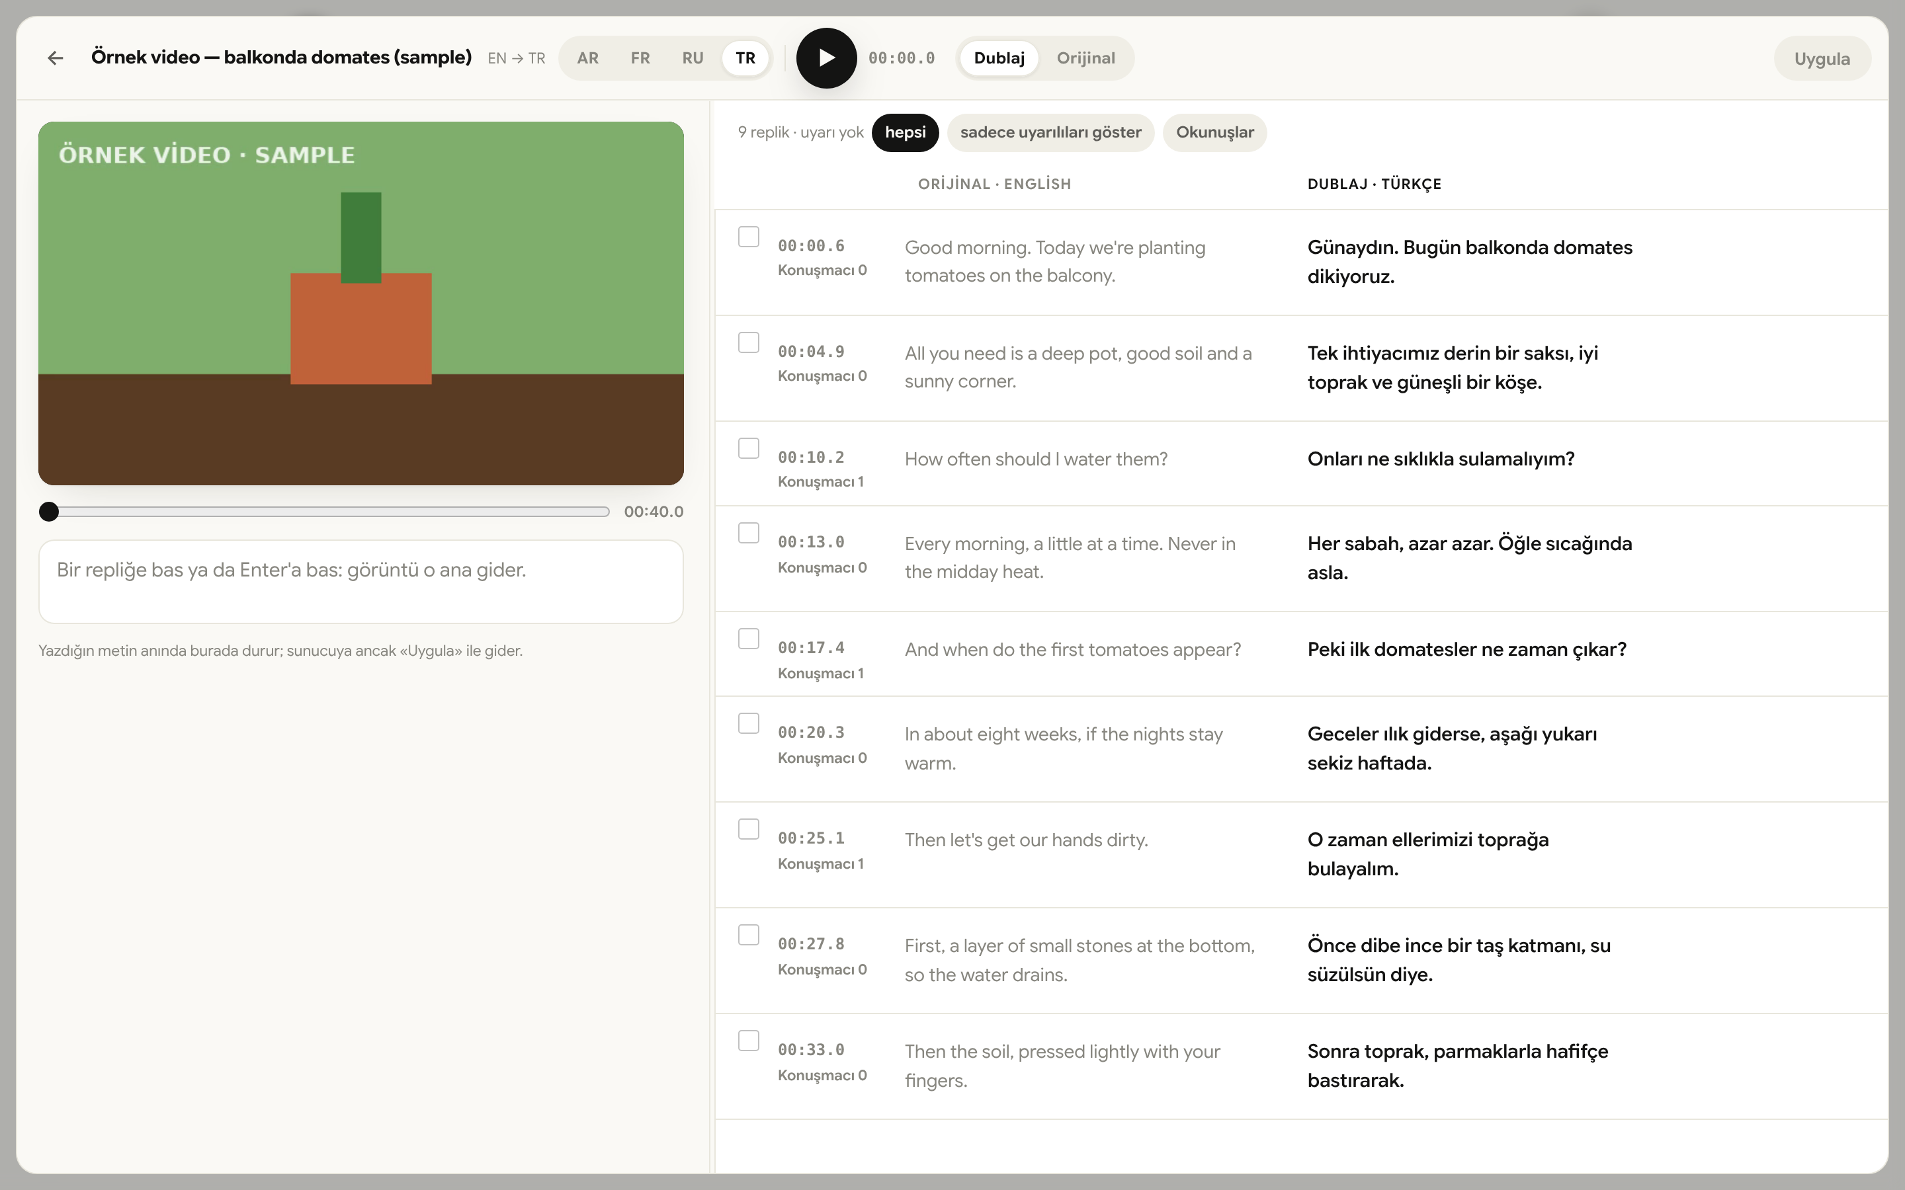1905x1190 pixels.
Task: Click the "9 replik · uyarı yok" status text
Action: pos(800,132)
